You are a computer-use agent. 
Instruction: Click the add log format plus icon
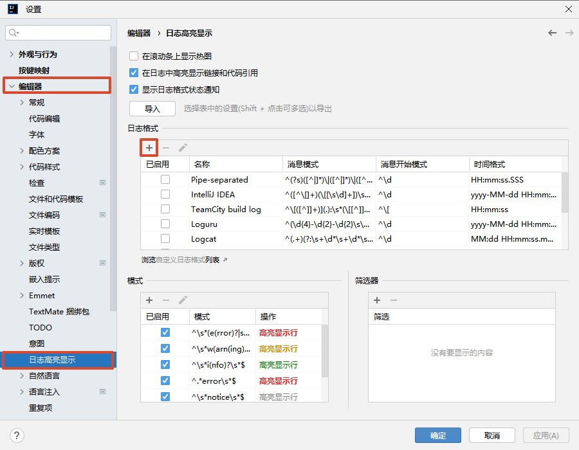pos(149,148)
